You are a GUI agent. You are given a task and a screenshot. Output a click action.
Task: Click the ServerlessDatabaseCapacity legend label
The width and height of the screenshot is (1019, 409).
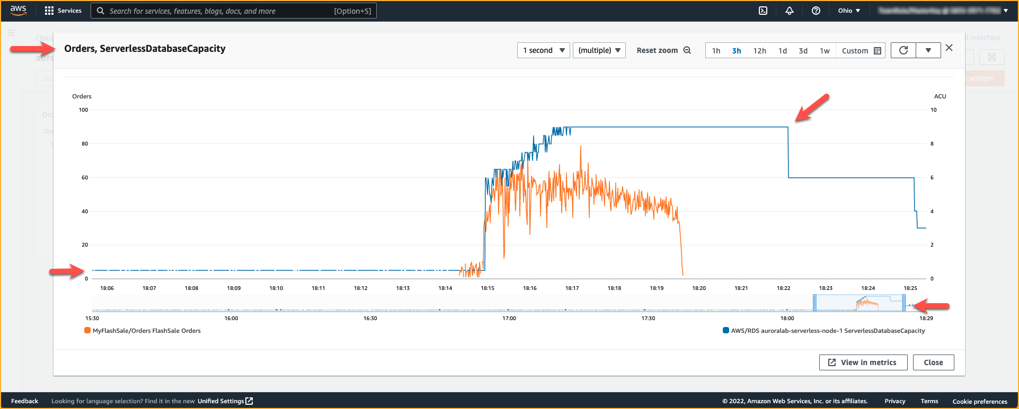coord(828,331)
